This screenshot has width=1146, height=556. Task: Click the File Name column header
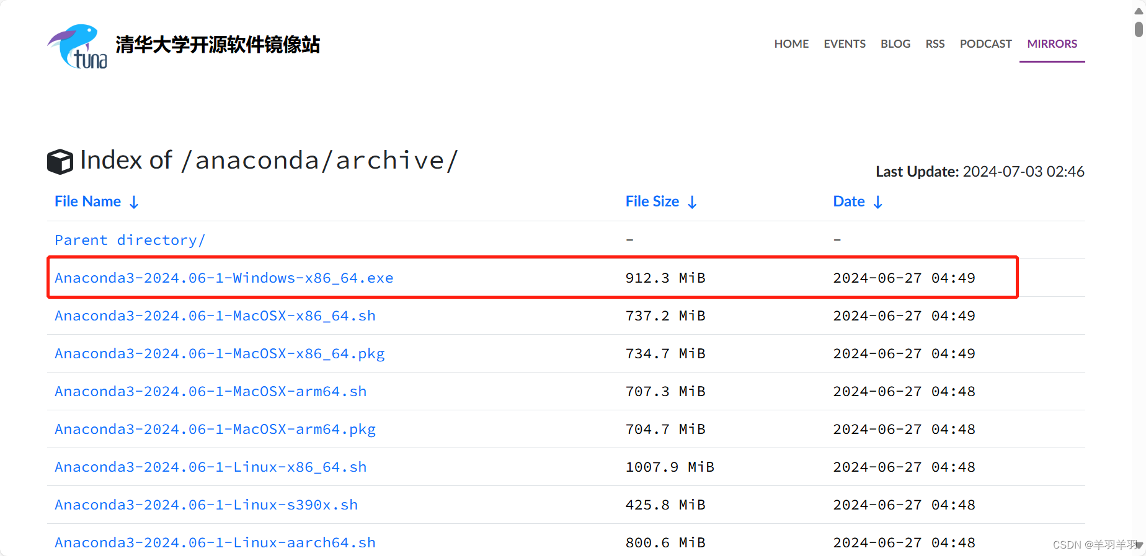87,201
